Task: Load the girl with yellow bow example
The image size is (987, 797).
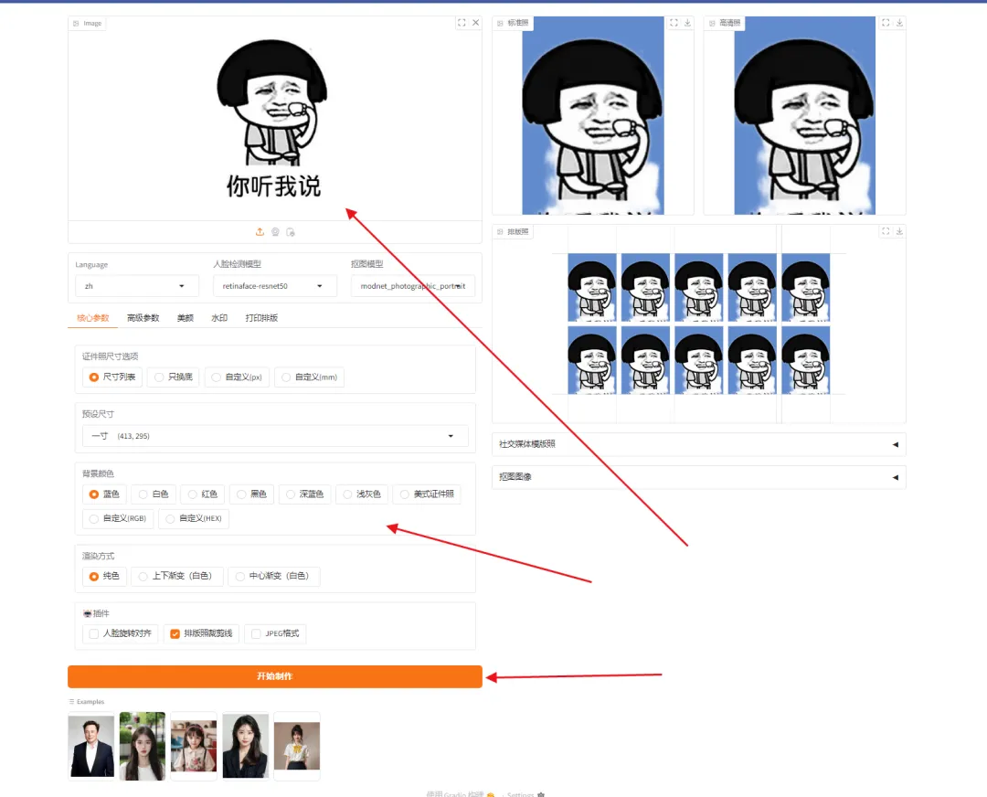Action: click(x=297, y=747)
